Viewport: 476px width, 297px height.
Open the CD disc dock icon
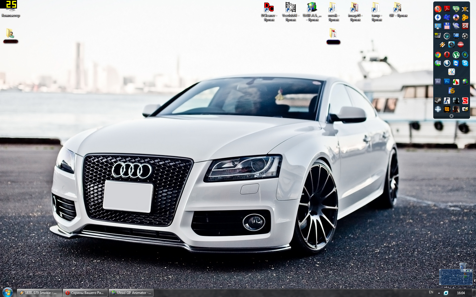[456, 18]
